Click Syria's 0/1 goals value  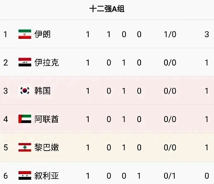coord(170,176)
